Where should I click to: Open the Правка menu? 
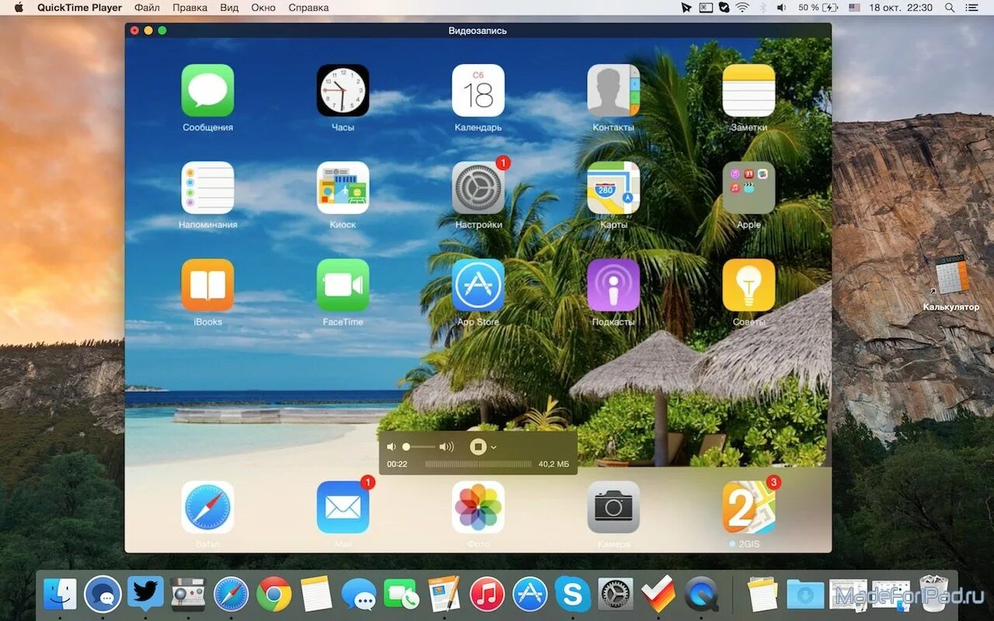189,8
